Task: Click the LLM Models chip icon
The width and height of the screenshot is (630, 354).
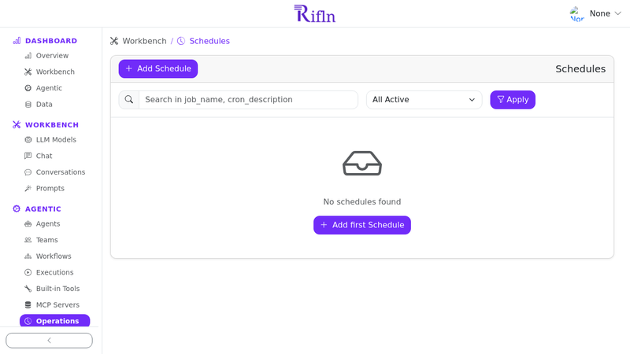Action: click(x=28, y=140)
